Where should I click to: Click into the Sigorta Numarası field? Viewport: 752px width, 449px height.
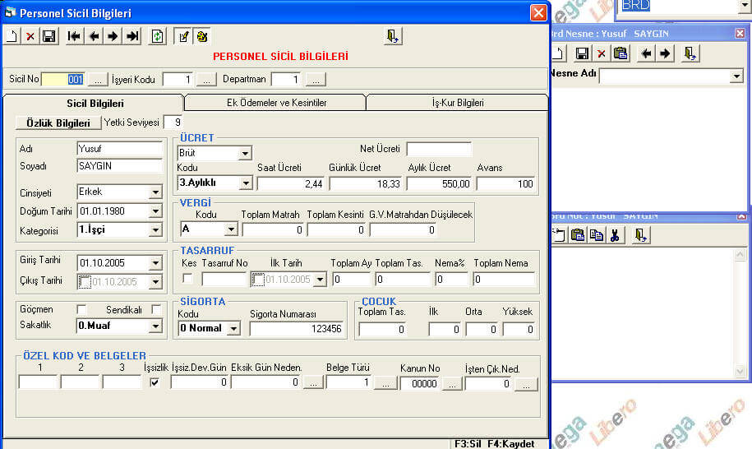pos(298,329)
